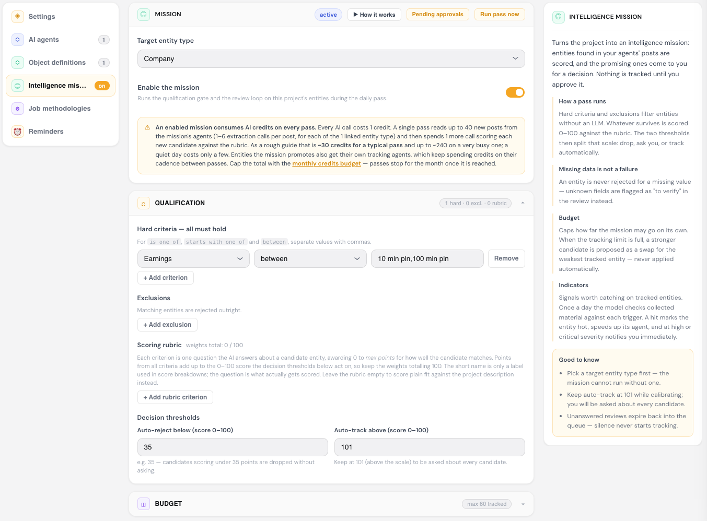This screenshot has width=707, height=521.
Task: Open the Intelligence mission menu item
Action: point(61,86)
